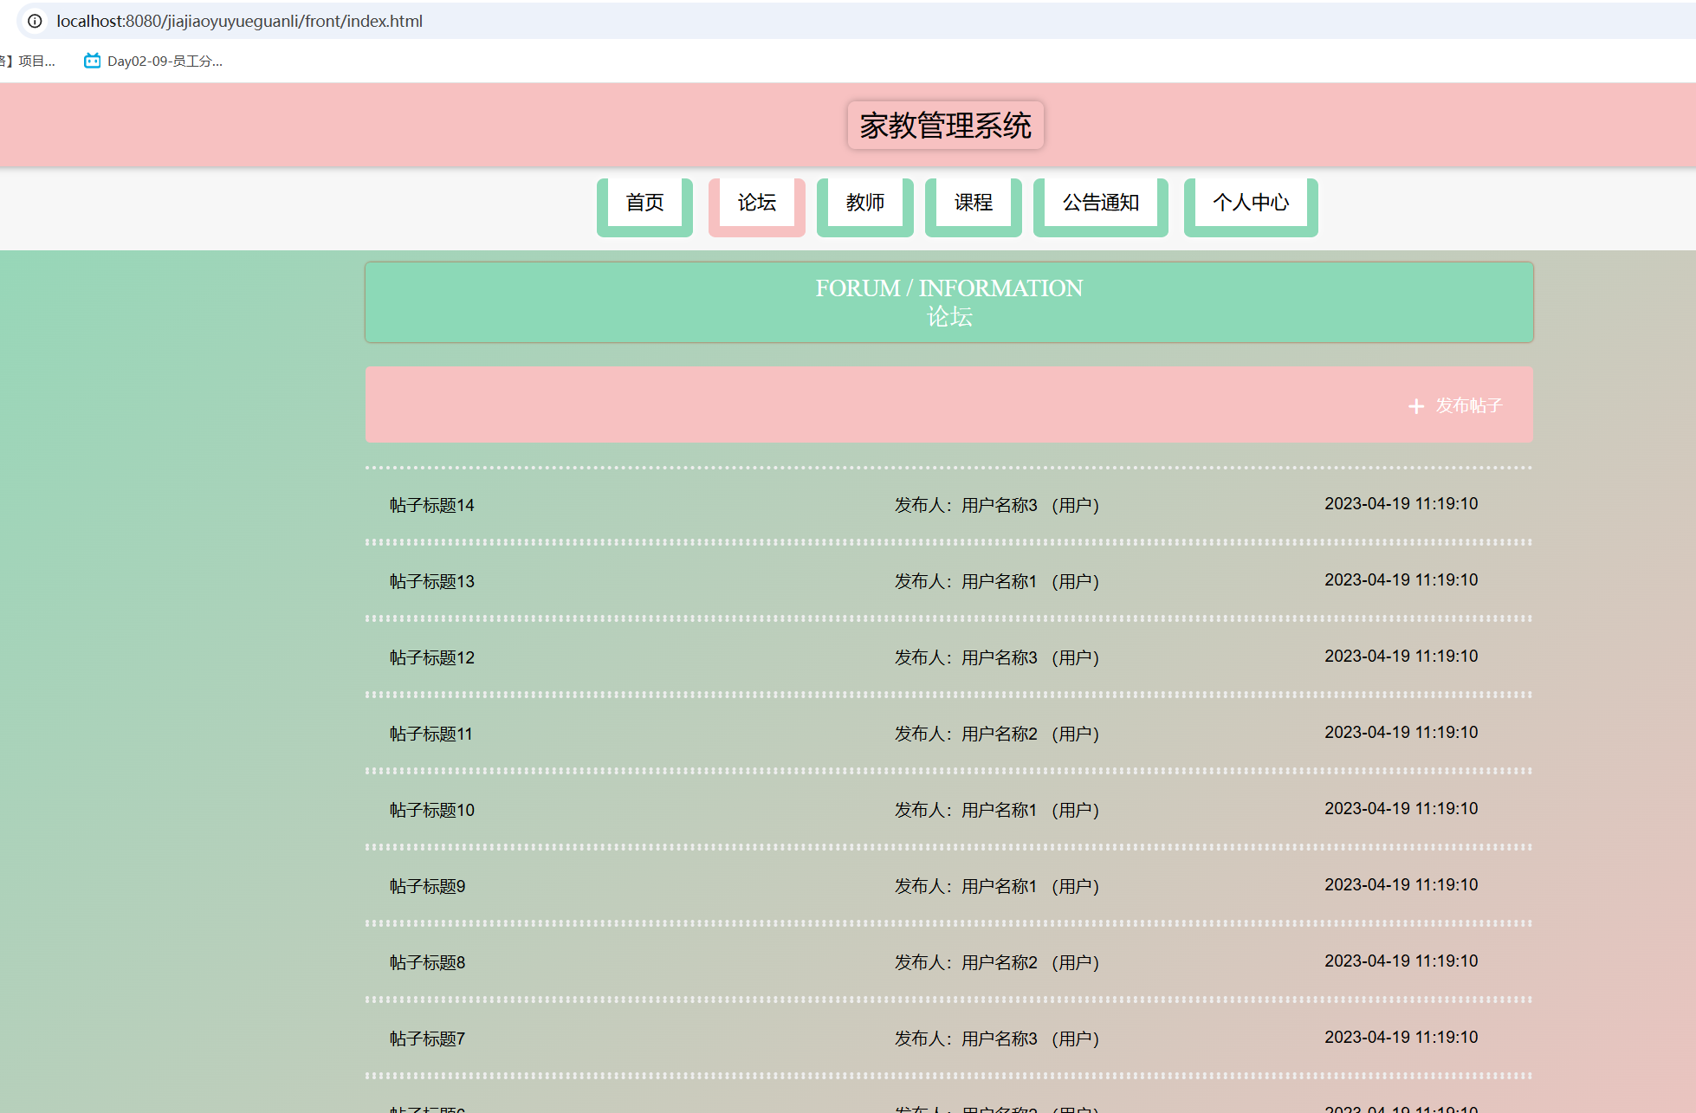Click publisher text in 帖子标题10 row

pyautogui.click(x=997, y=810)
